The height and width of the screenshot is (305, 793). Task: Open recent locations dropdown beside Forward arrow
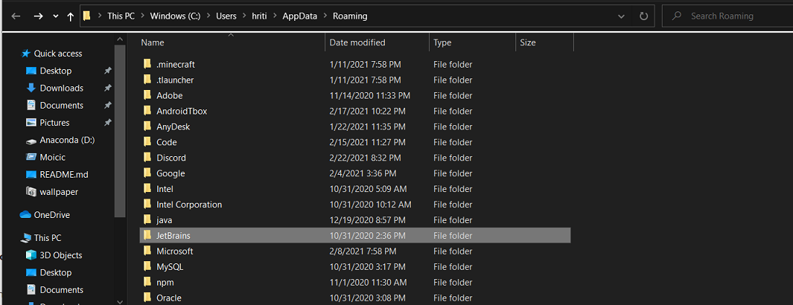click(56, 16)
